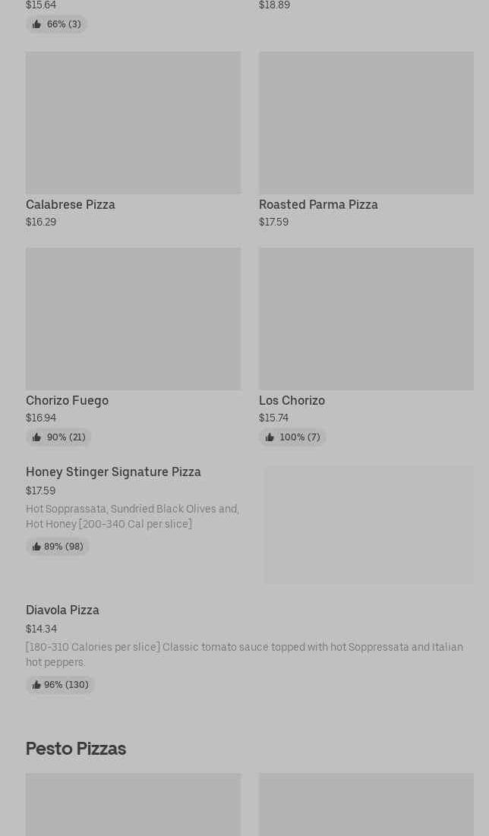
Task: Click the thumbs-up icon beside 66% (3)
Action: click(x=36, y=24)
